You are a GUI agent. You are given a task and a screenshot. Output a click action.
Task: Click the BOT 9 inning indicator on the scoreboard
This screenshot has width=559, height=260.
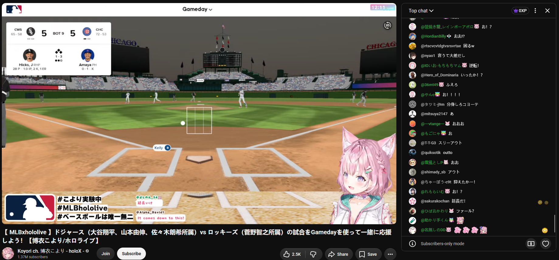click(58, 33)
